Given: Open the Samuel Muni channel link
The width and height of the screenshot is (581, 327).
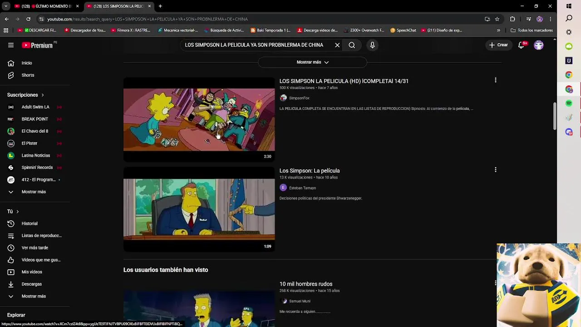Looking at the screenshot, I should [300, 301].
